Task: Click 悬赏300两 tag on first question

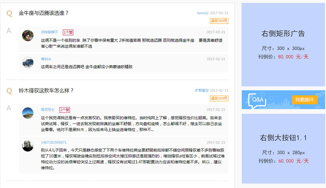Action: click(x=219, y=21)
